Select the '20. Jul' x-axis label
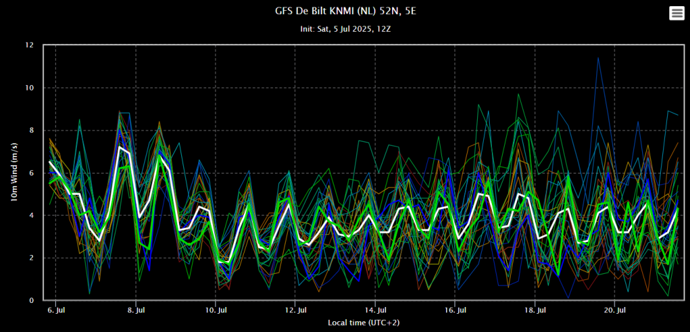690x332 pixels. click(615, 310)
